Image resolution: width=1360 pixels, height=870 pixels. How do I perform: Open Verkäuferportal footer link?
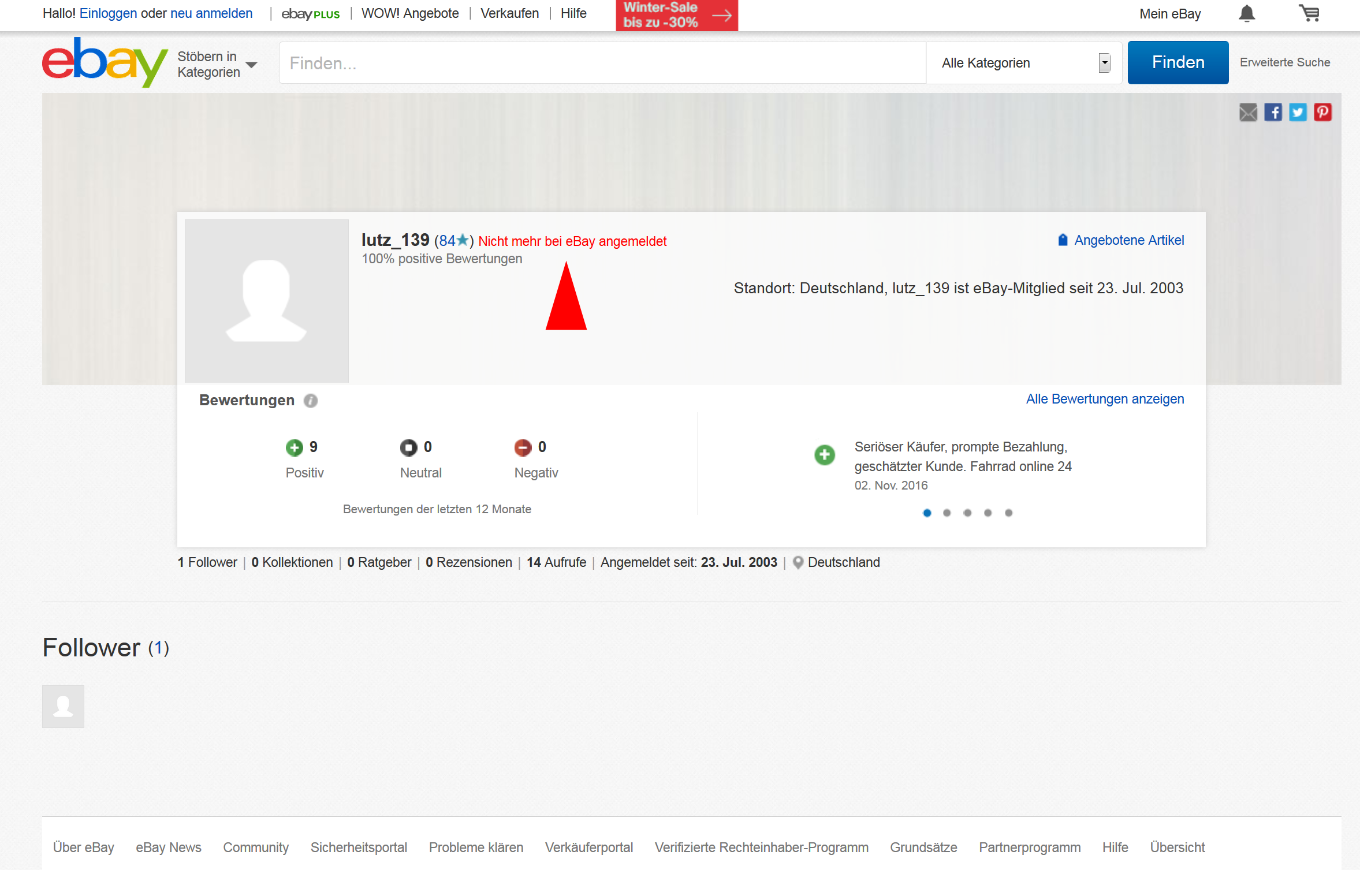(589, 847)
